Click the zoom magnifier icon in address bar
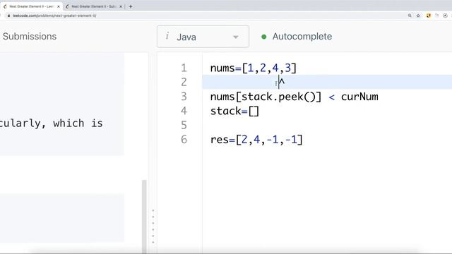Screen dimensions: 452x254 click(410, 16)
